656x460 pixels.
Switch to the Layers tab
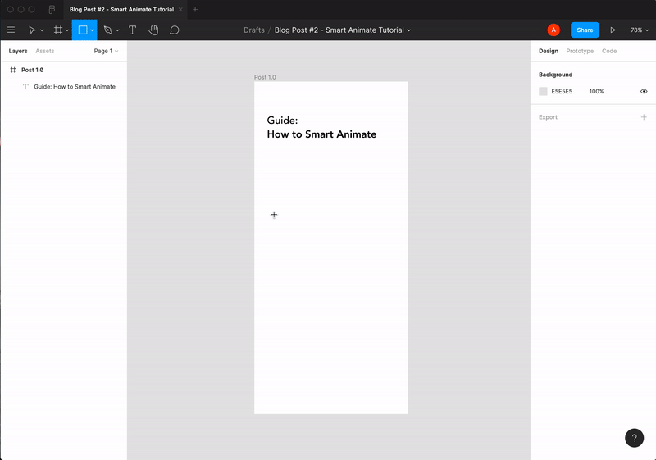pyautogui.click(x=18, y=51)
